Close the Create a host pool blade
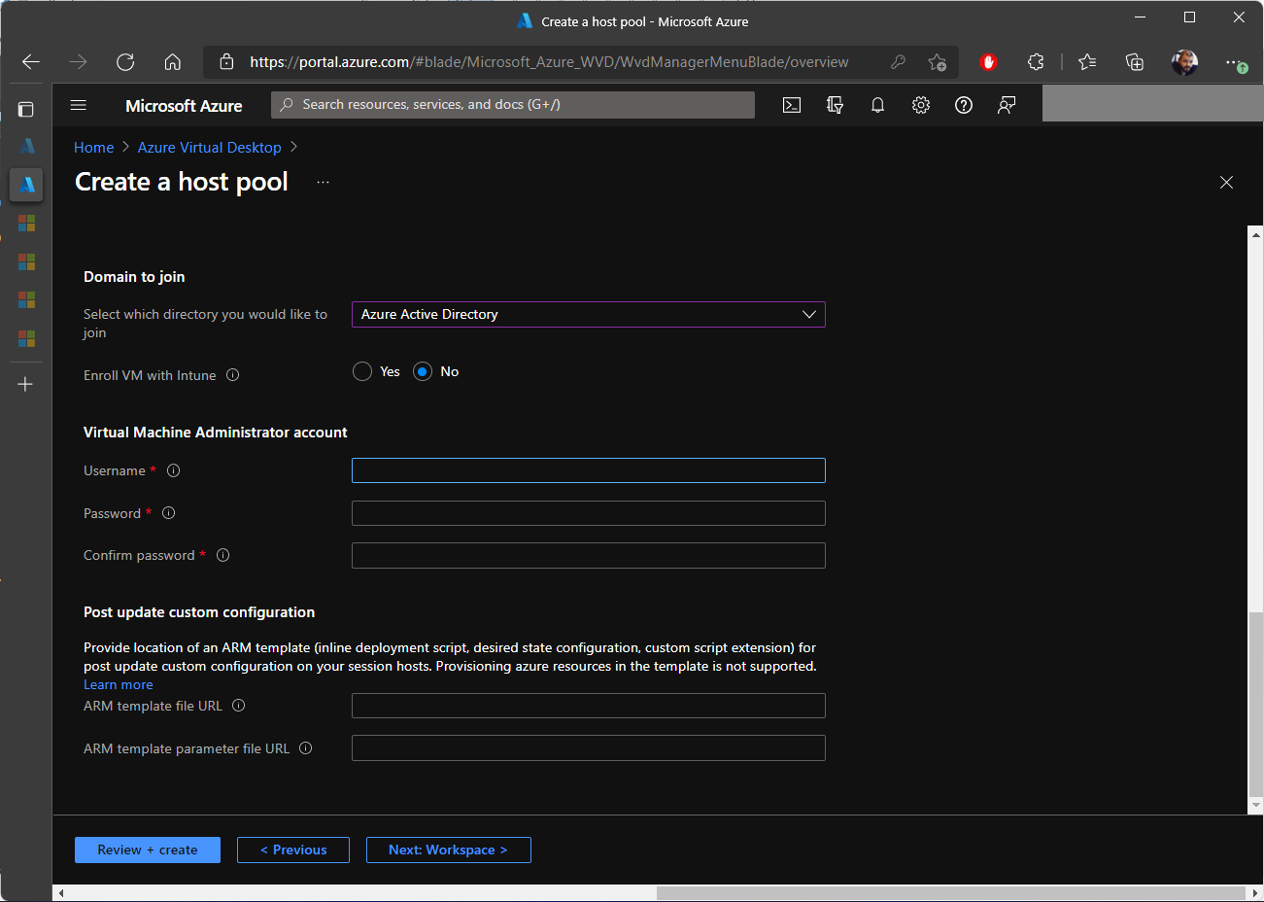The width and height of the screenshot is (1264, 902). pyautogui.click(x=1226, y=183)
